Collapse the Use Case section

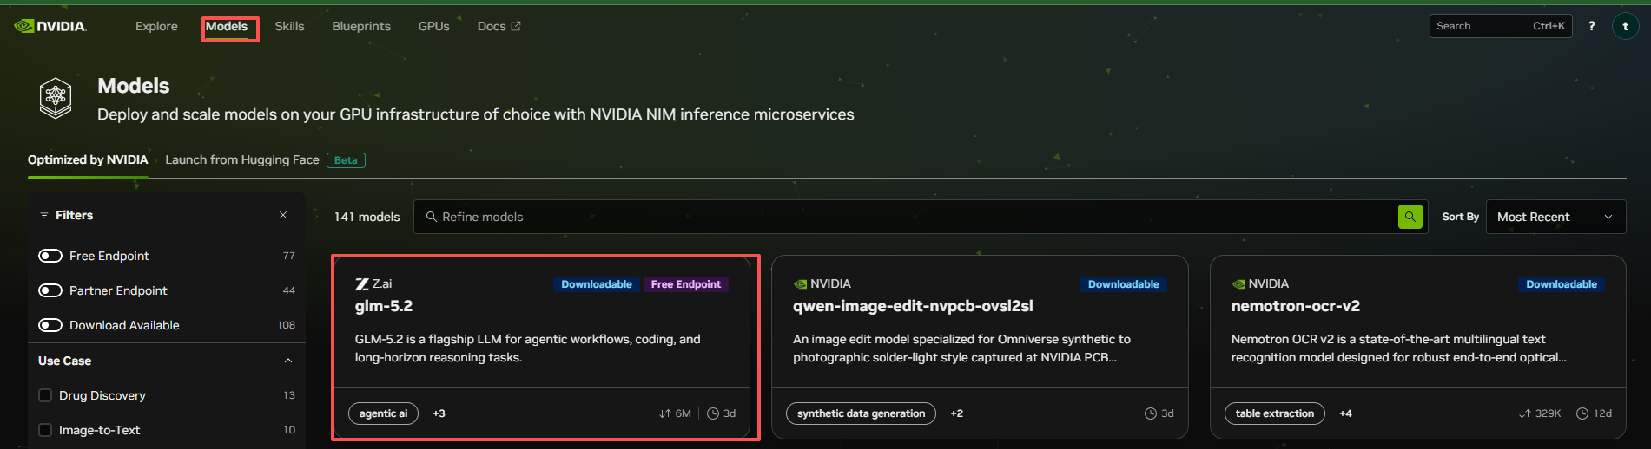[288, 361]
